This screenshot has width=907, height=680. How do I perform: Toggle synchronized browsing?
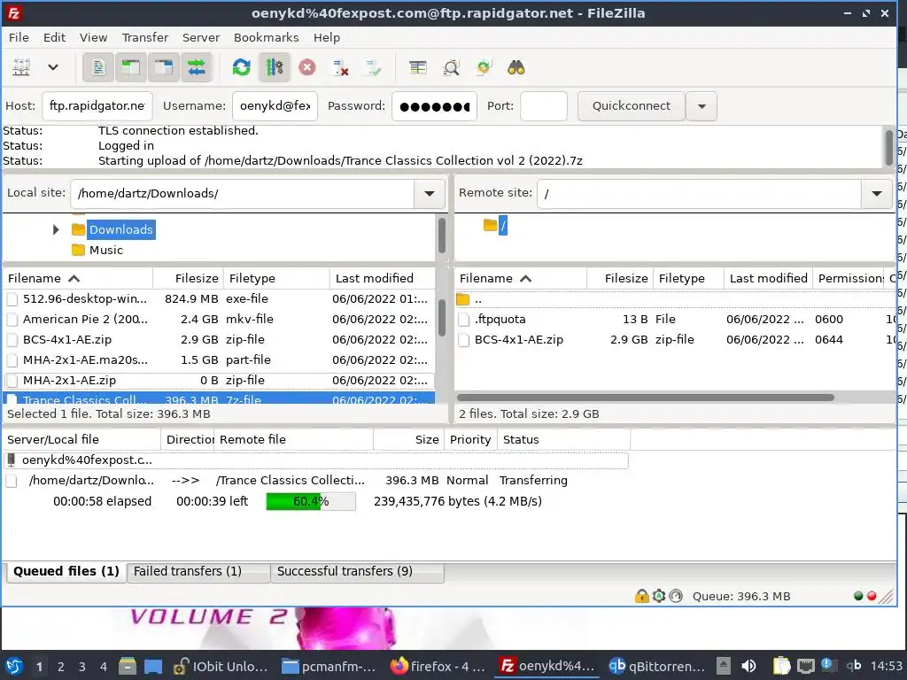click(x=484, y=67)
